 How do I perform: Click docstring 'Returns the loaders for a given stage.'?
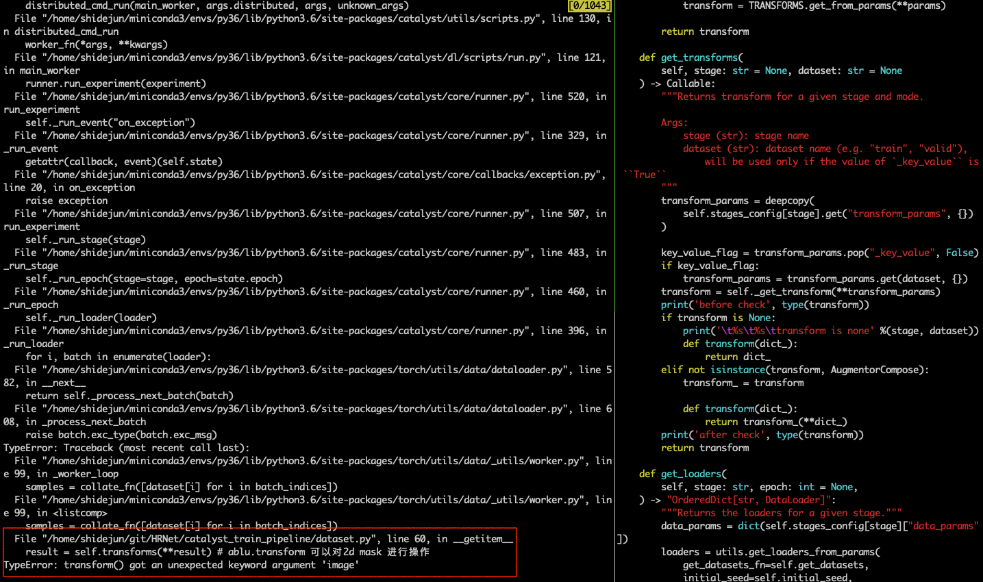[x=782, y=513]
